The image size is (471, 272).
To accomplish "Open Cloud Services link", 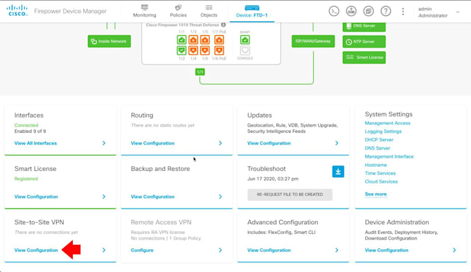I will pos(381,181).
